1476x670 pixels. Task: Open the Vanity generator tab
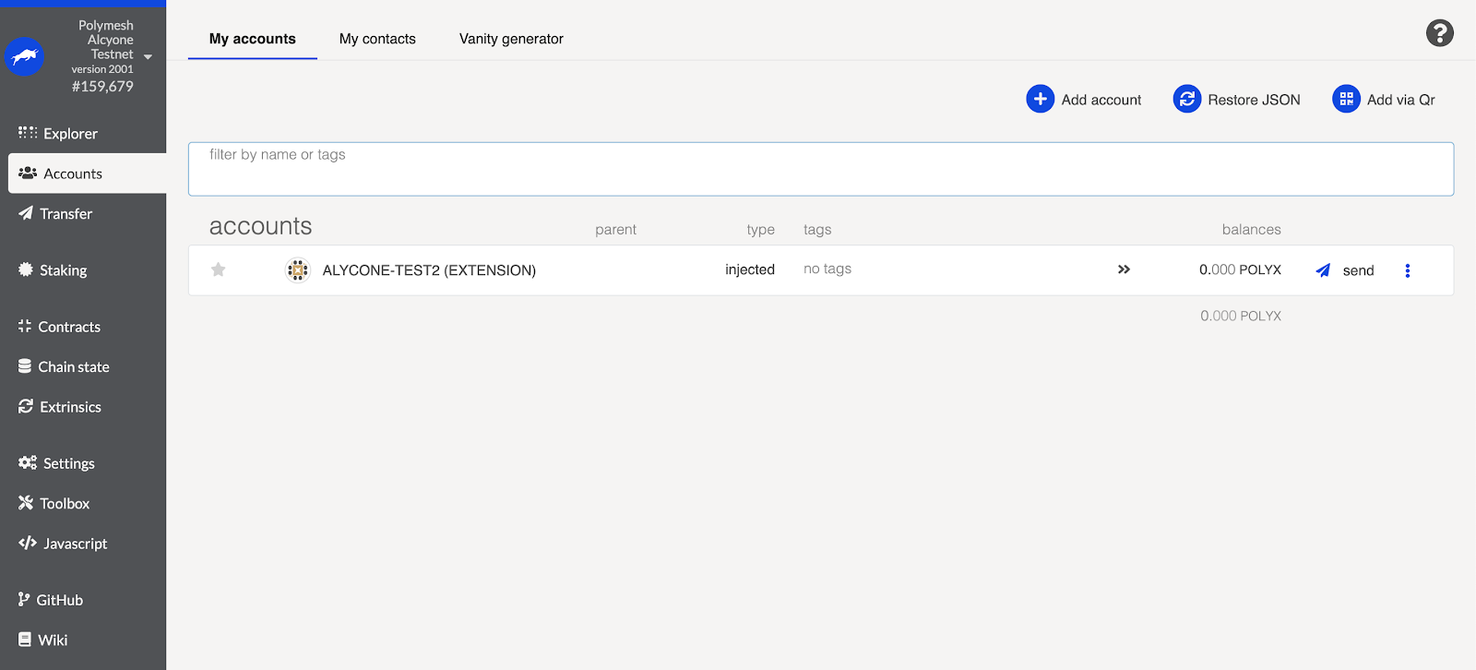pos(511,39)
